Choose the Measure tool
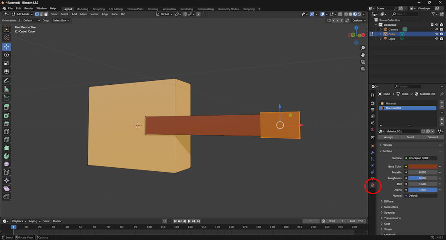446x240 pixels. [x=6, y=89]
